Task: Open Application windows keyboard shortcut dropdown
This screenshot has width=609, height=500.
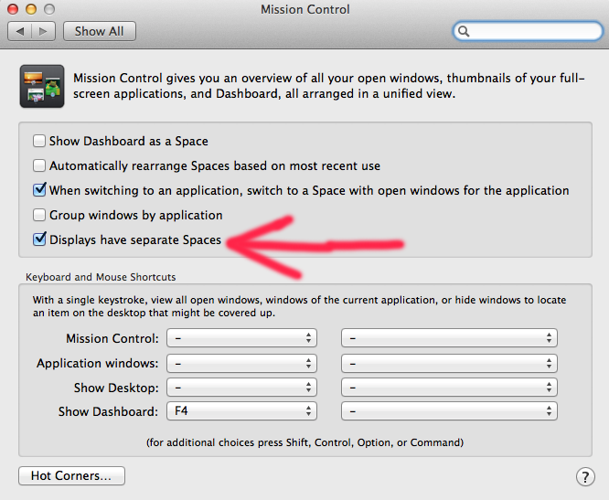Action: [x=242, y=363]
